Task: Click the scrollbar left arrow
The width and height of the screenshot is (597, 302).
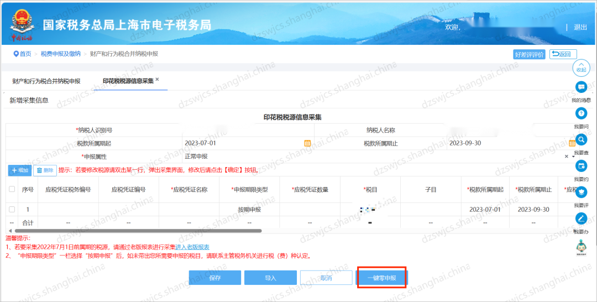Action: [x=11, y=231]
